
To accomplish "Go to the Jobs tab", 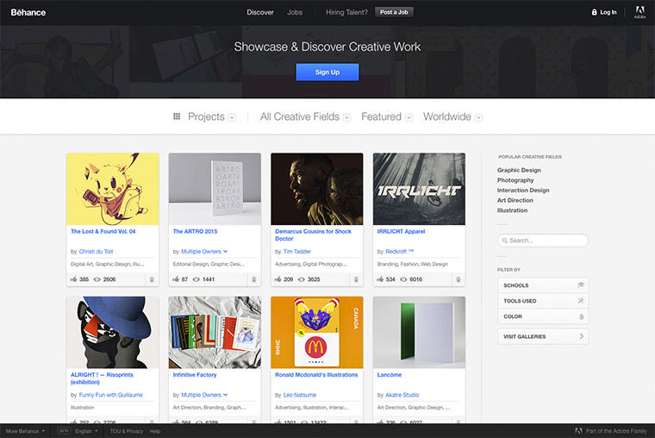I will [295, 12].
